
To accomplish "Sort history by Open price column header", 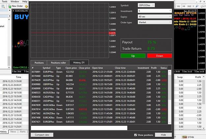I will (71, 68).
